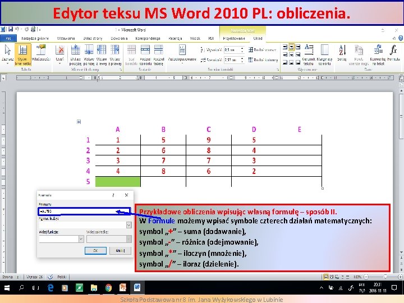
Task: Open table Właściwości
Action: coord(41,53)
